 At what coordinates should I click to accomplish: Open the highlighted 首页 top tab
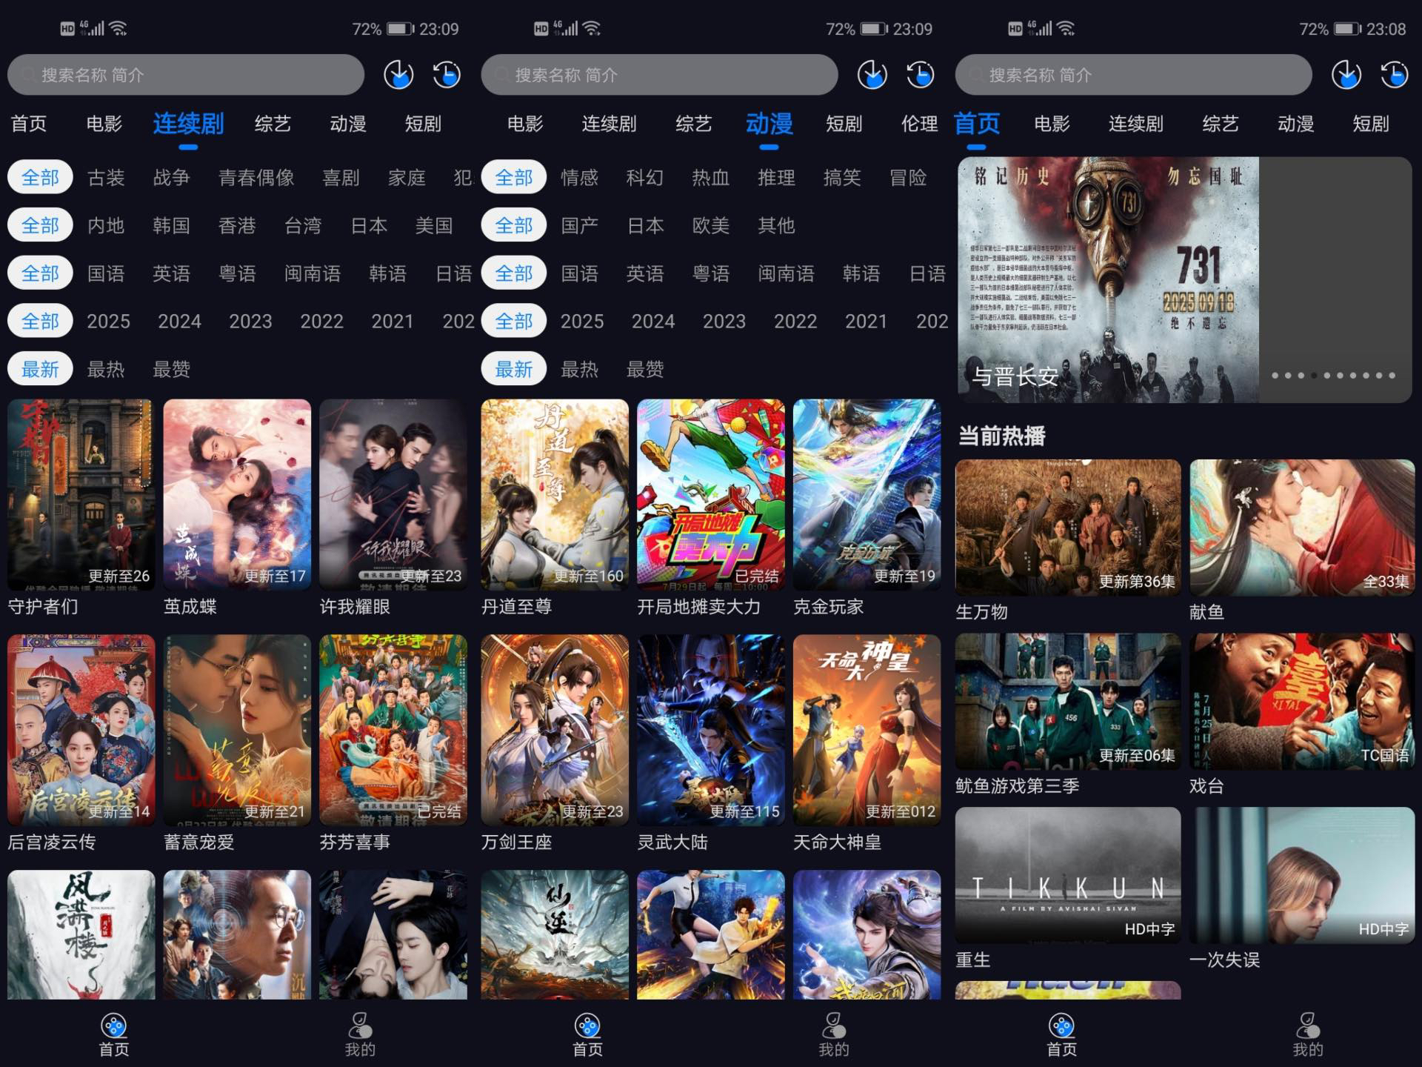[x=976, y=124]
